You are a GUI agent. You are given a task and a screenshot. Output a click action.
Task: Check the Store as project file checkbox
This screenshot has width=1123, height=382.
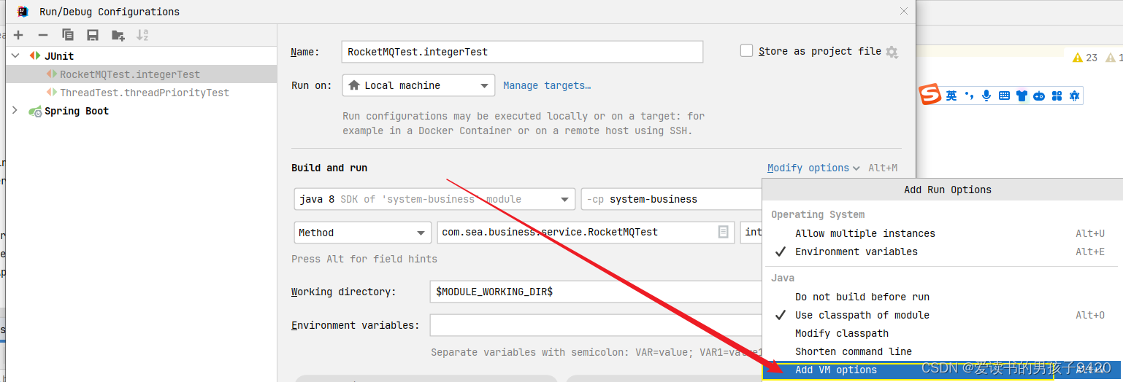746,50
